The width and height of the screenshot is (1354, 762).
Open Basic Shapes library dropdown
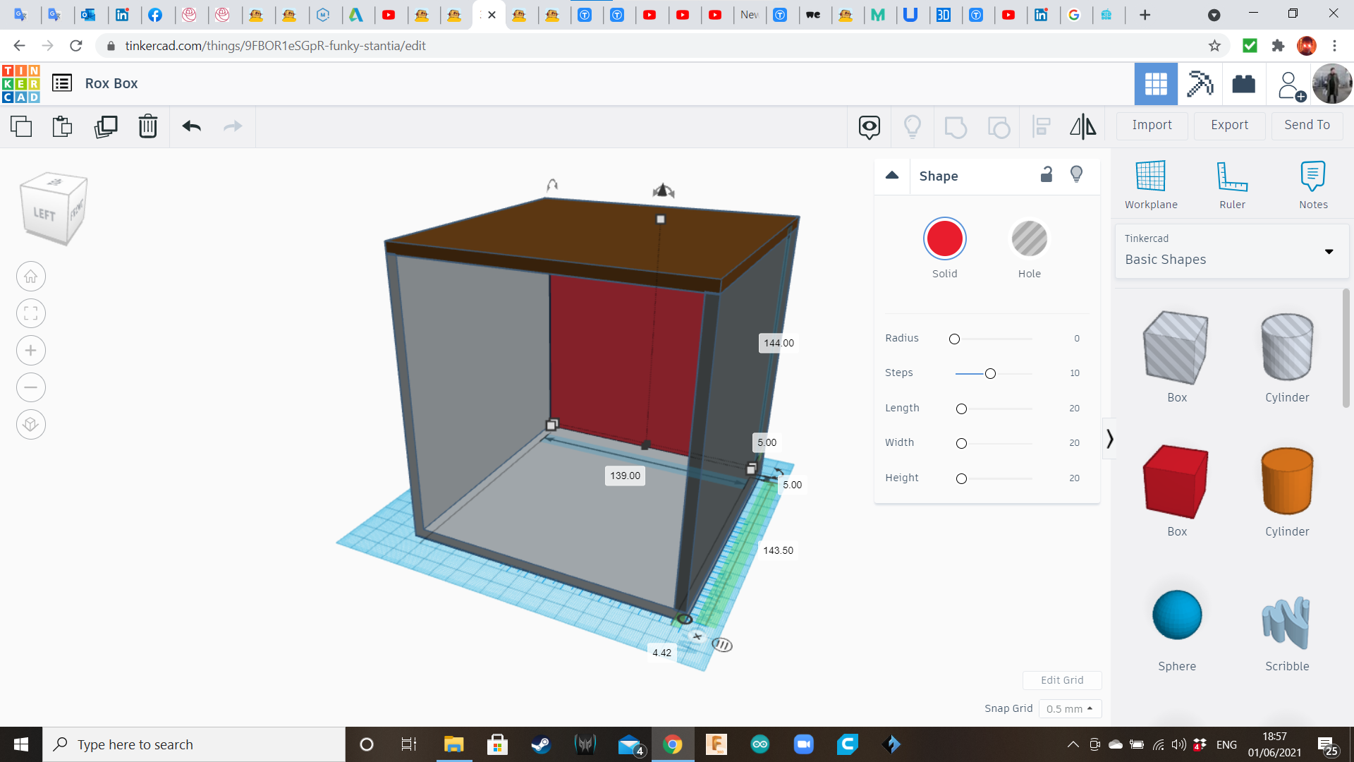pyautogui.click(x=1231, y=251)
